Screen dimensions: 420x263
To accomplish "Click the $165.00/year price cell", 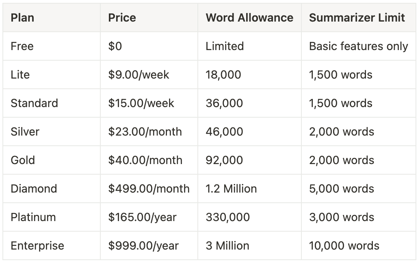I will (149, 217).
